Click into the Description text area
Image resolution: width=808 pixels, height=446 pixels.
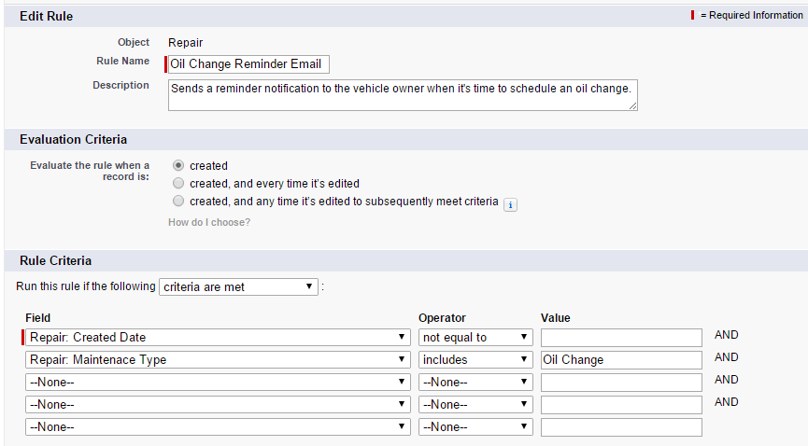[x=402, y=94]
